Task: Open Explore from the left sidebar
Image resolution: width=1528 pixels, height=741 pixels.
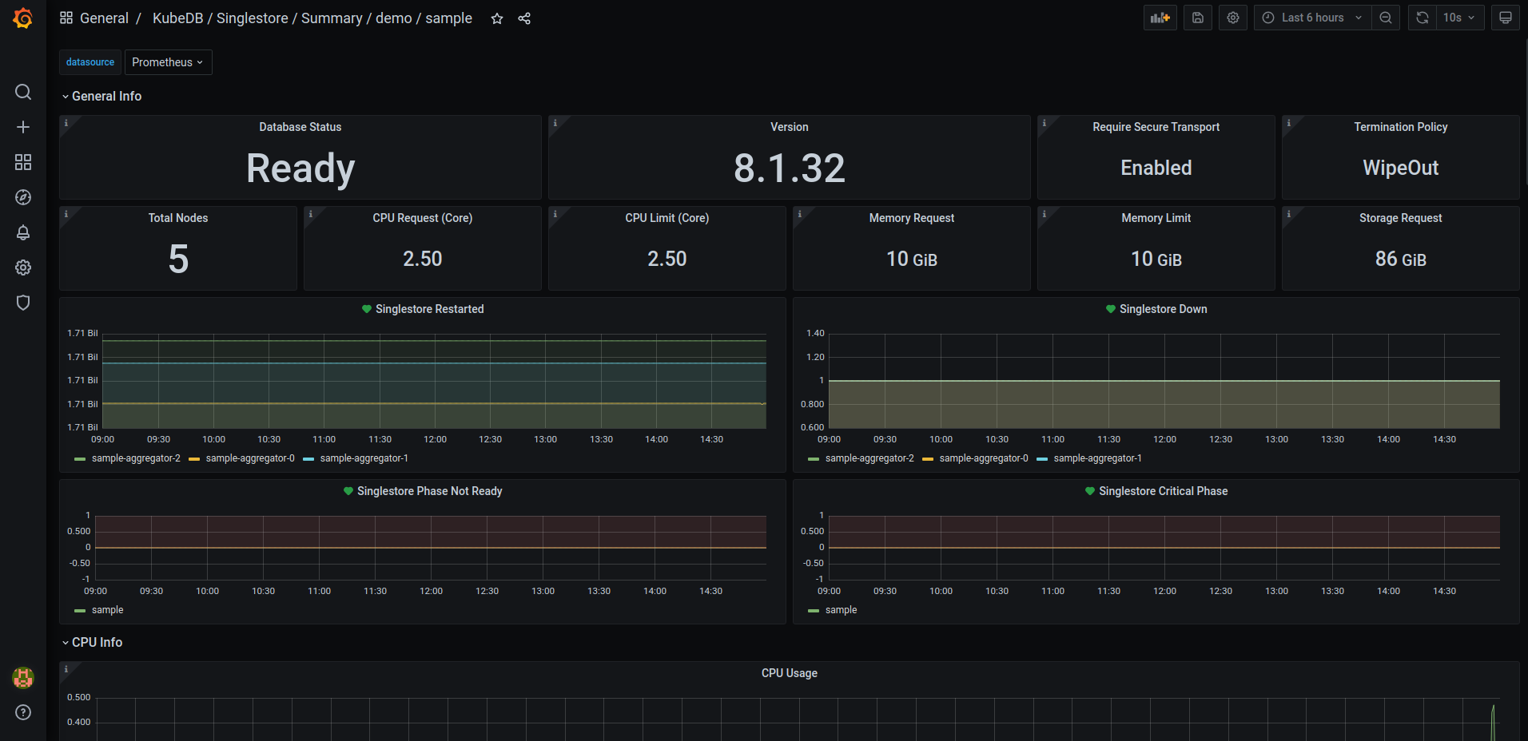Action: 23,197
